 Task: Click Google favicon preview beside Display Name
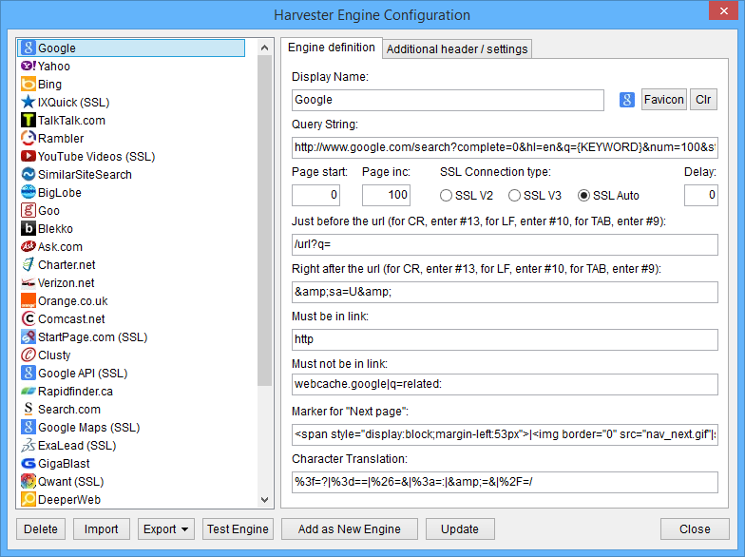click(627, 100)
